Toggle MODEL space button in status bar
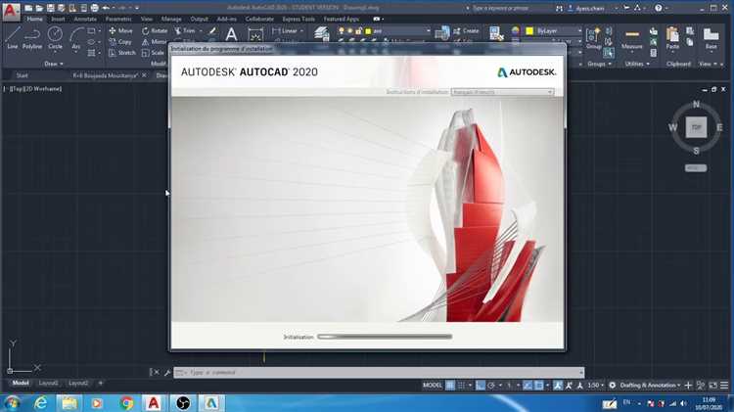The width and height of the screenshot is (734, 412). (x=432, y=385)
